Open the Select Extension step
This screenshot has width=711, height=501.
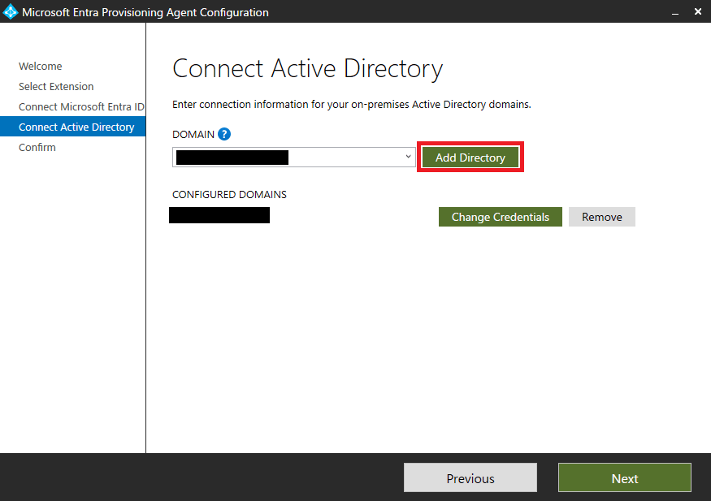56,87
